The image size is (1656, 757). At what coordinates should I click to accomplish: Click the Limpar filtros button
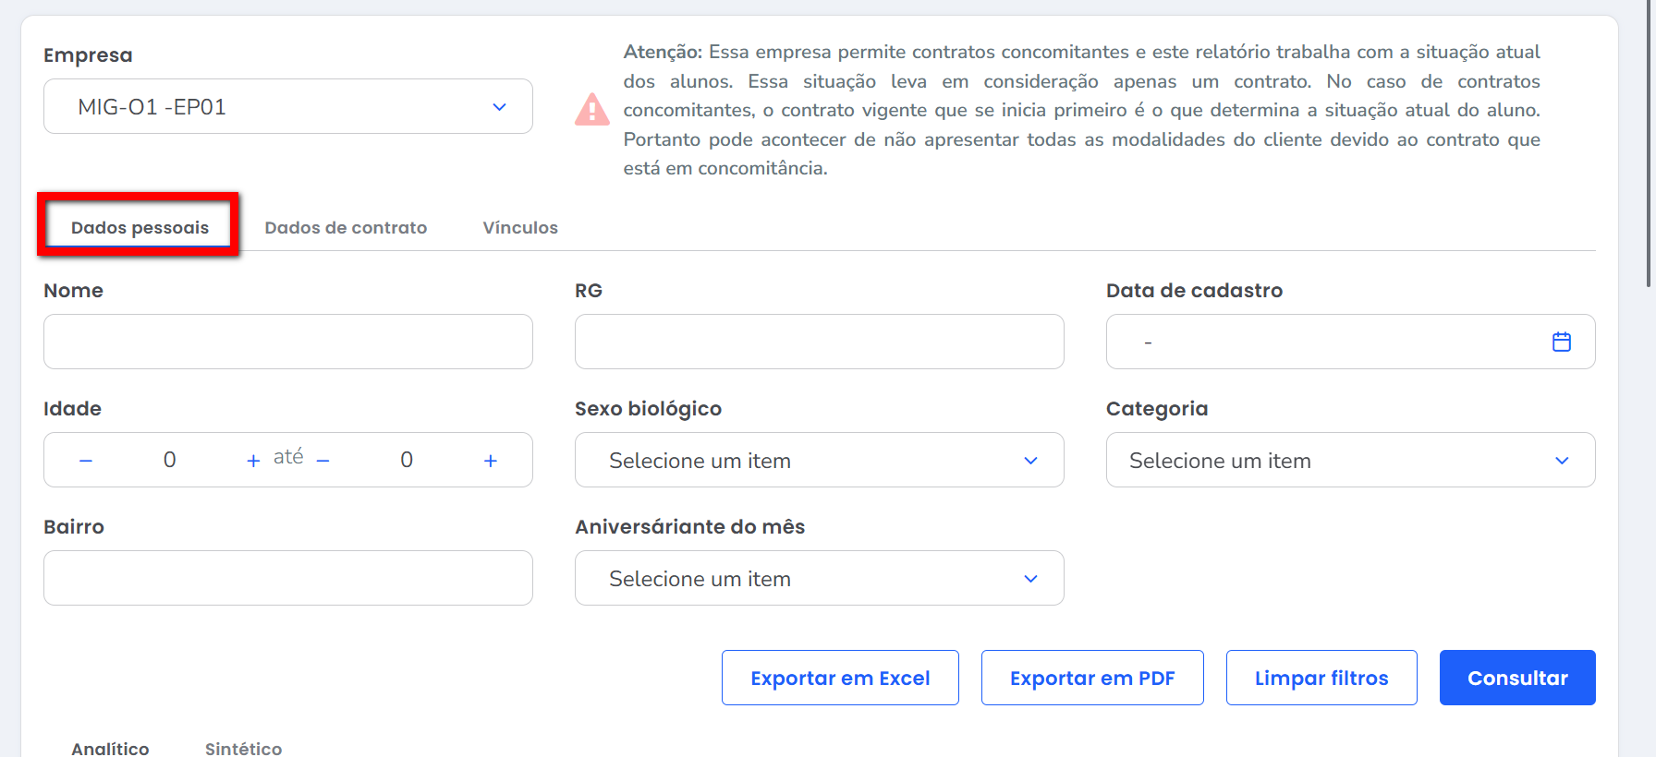1321,678
